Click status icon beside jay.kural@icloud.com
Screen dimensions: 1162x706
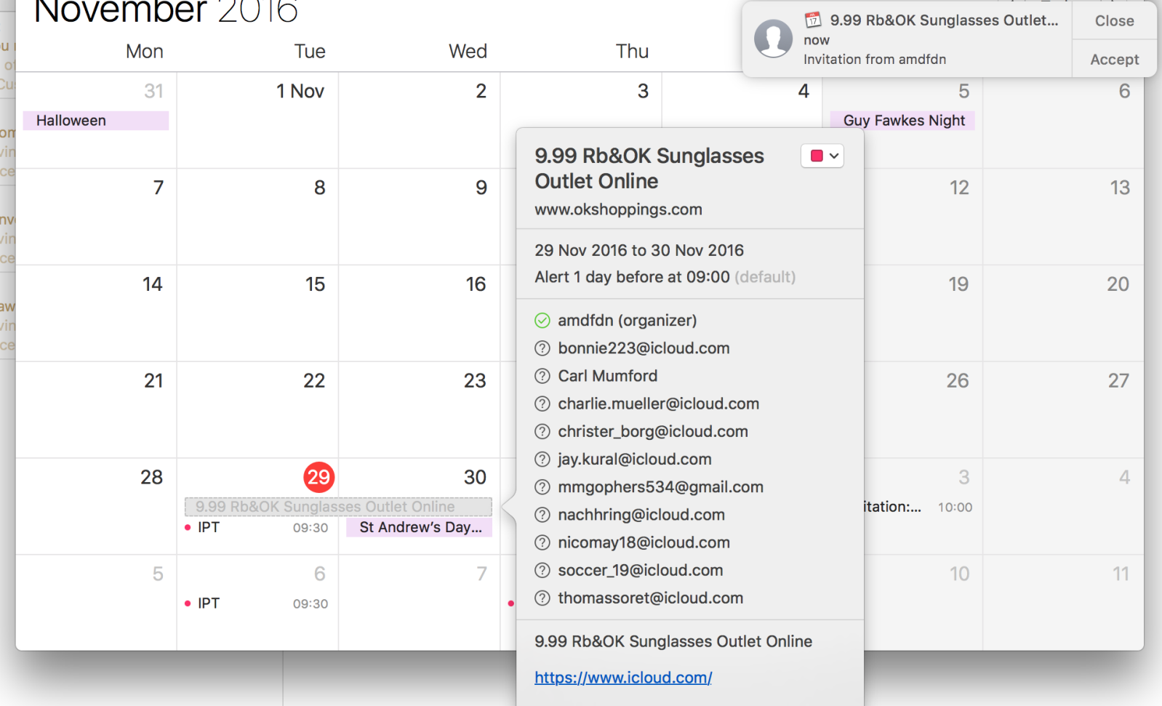click(542, 460)
